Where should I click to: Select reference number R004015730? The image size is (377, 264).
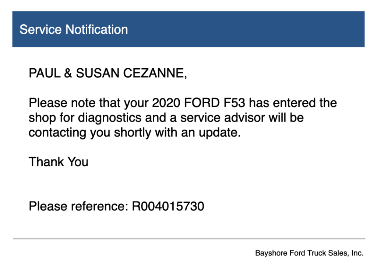[168, 206]
